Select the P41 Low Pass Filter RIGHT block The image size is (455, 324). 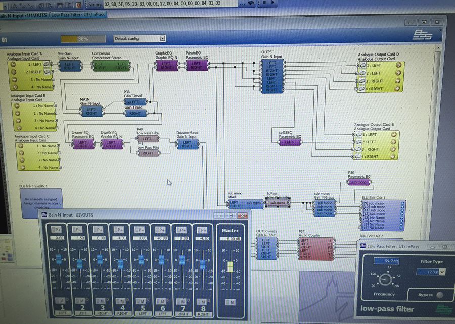tap(148, 153)
